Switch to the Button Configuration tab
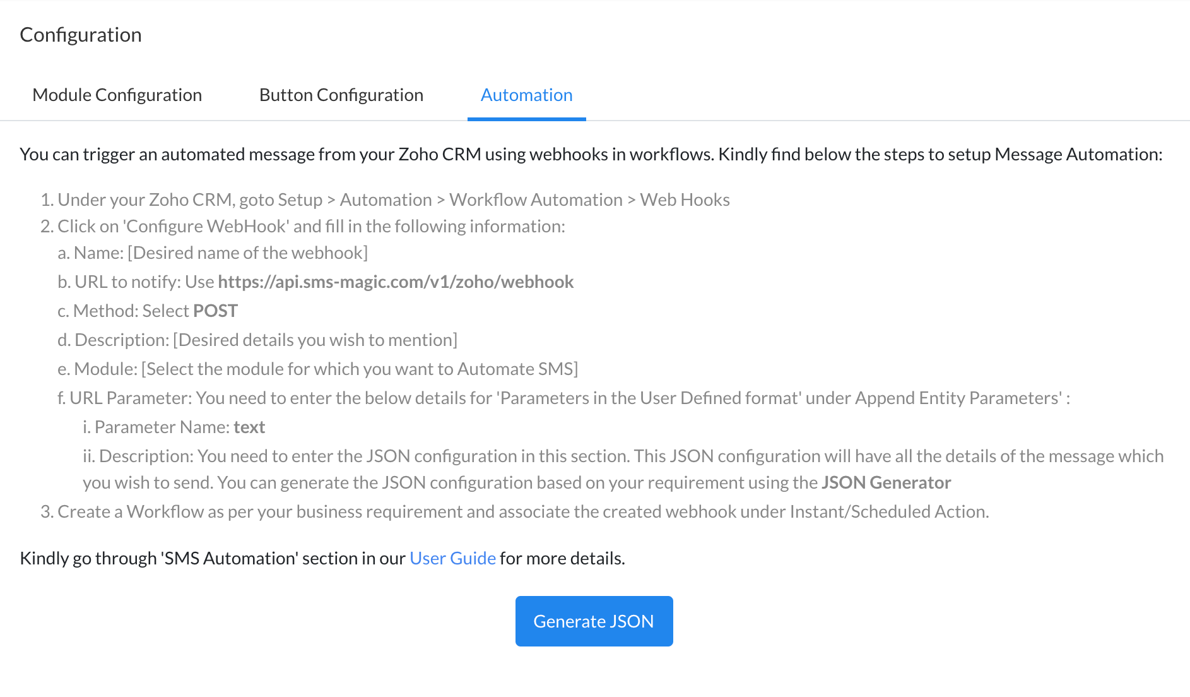1190x697 pixels. pos(341,95)
